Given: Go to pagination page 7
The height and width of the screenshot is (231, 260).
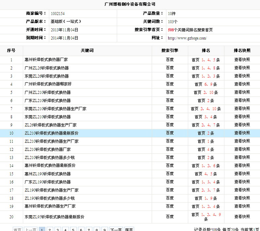Looking at the screenshot, I should [89, 229].
